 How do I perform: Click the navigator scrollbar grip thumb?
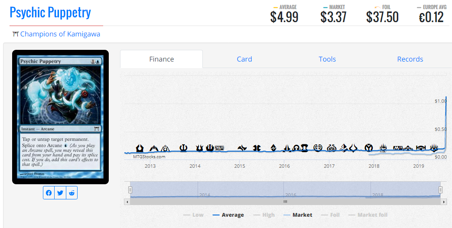point(285,202)
